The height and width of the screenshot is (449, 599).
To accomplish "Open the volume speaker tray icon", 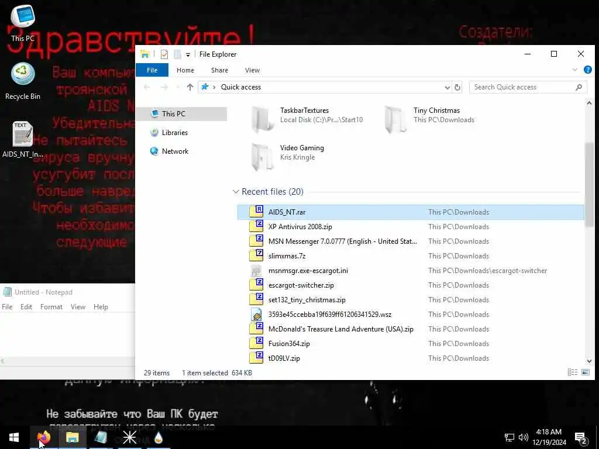I will point(524,437).
